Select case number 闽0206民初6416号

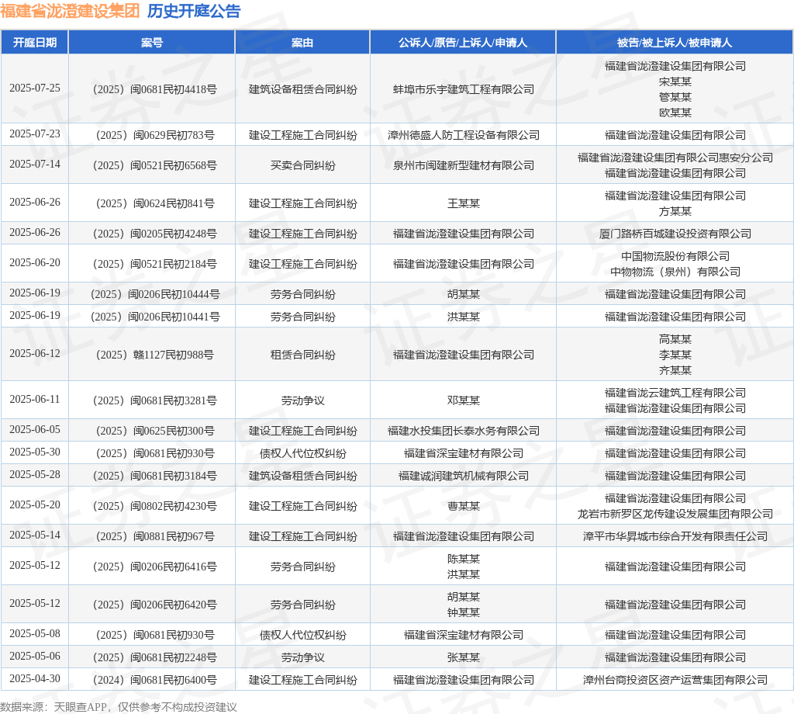tap(155, 567)
